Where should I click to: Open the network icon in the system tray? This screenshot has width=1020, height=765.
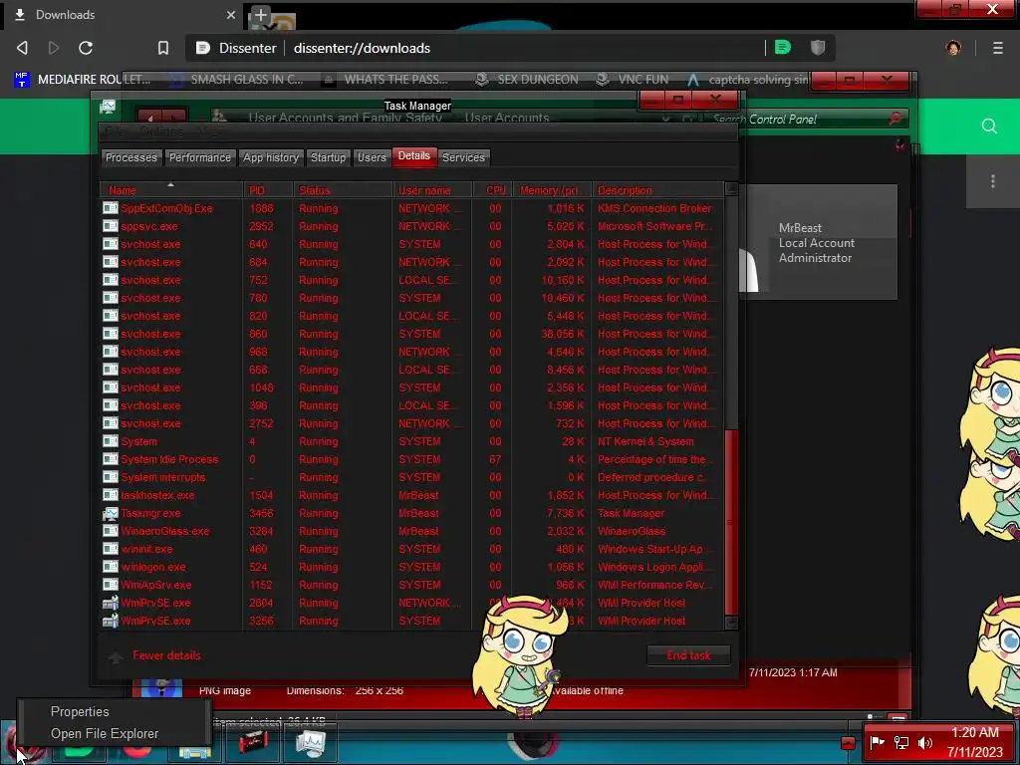[x=900, y=743]
